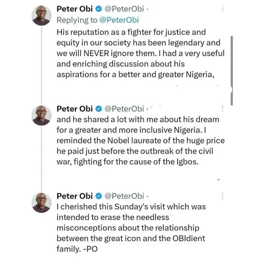Open avatar on the justice and equity tweet

(x=42, y=16)
